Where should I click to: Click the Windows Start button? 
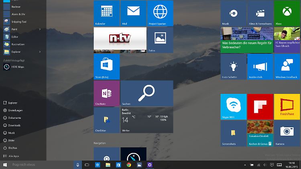click(5, 165)
